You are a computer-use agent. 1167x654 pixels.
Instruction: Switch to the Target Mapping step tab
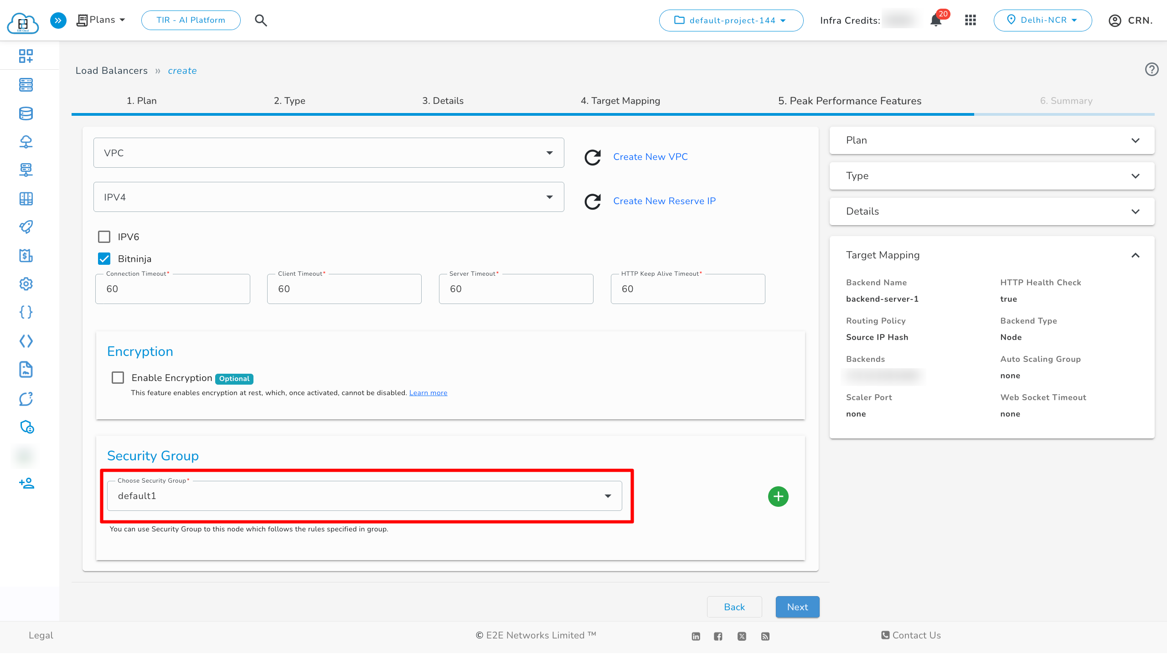click(620, 101)
